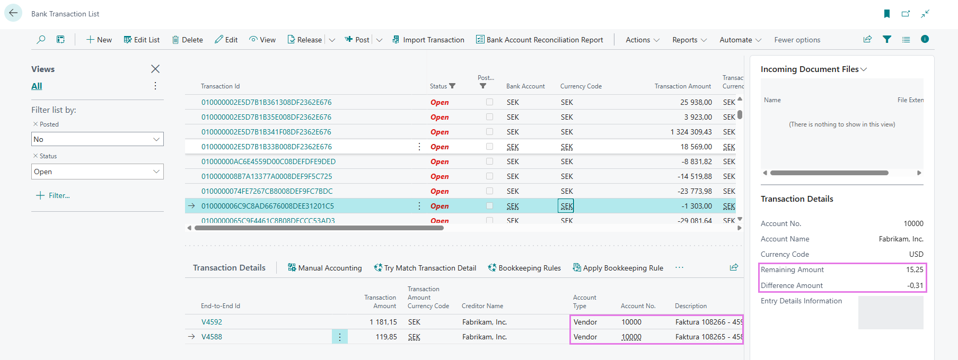Open transaction 01000000AC6E4559D00C08DEFDFE9DED
Screen dimensions: 958x360
[x=268, y=161]
